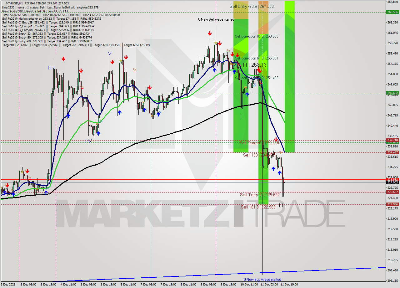This screenshot has height=288, width=400.
Task: Click the 213.010 price axis value
Action: tap(392, 249)
